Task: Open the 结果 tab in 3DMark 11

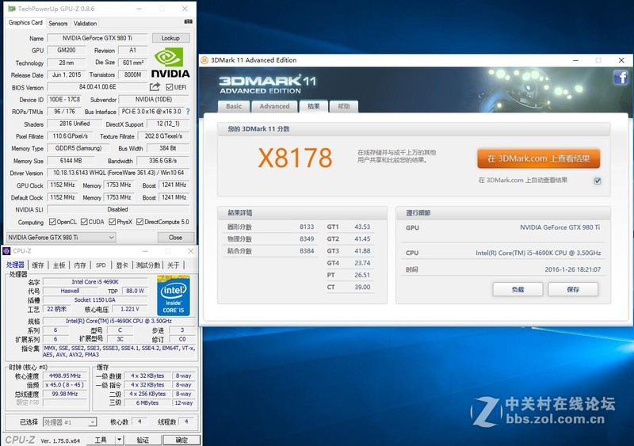Action: point(313,106)
